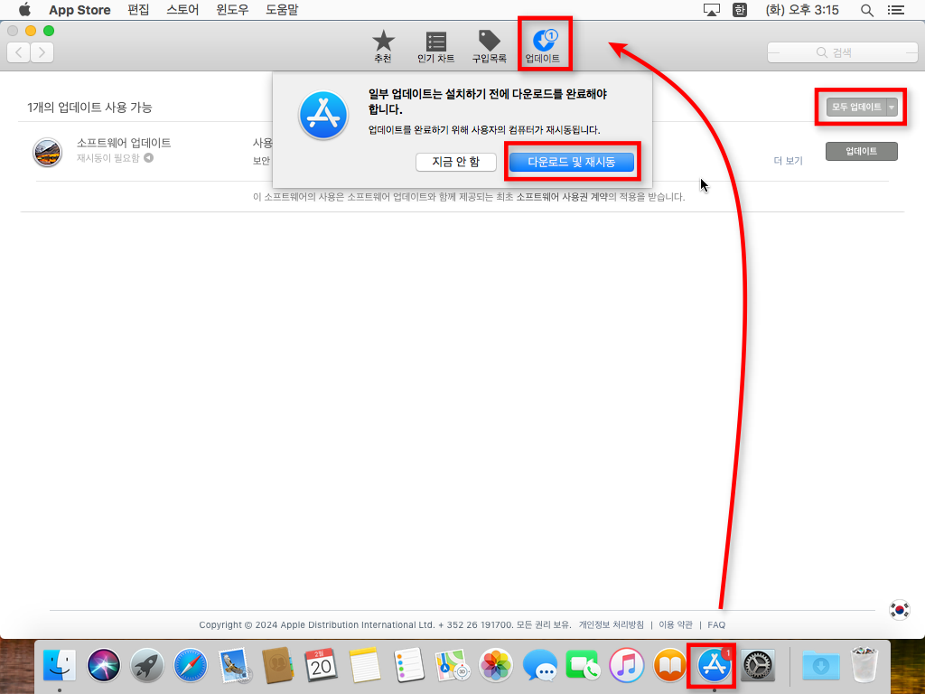The image size is (925, 694).
Task: Open Messages from the Dock
Action: [x=540, y=665]
